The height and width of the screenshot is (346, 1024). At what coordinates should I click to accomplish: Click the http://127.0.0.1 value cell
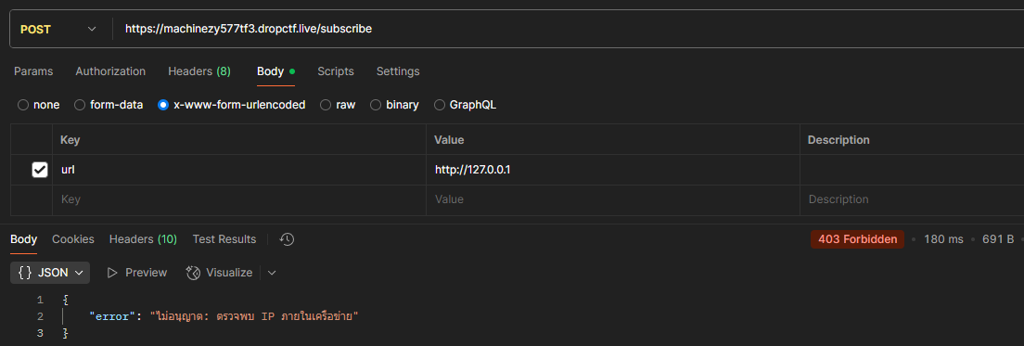(612, 170)
